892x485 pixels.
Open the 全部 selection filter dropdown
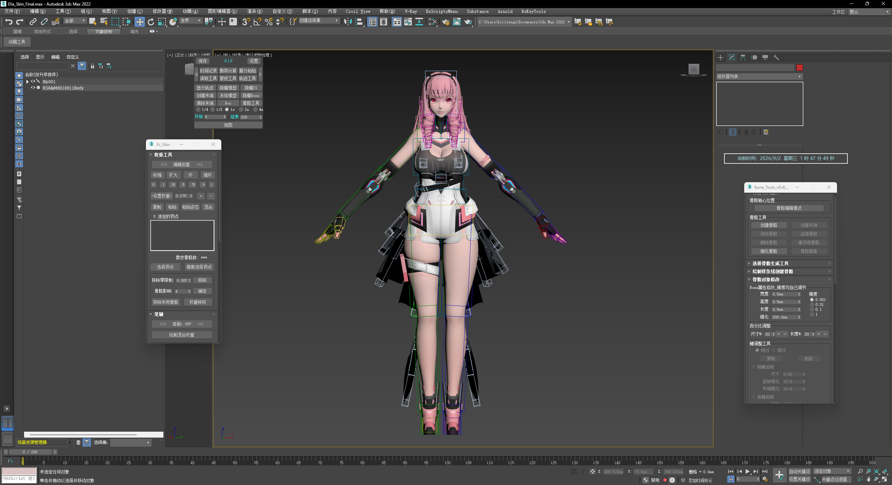[x=75, y=21]
